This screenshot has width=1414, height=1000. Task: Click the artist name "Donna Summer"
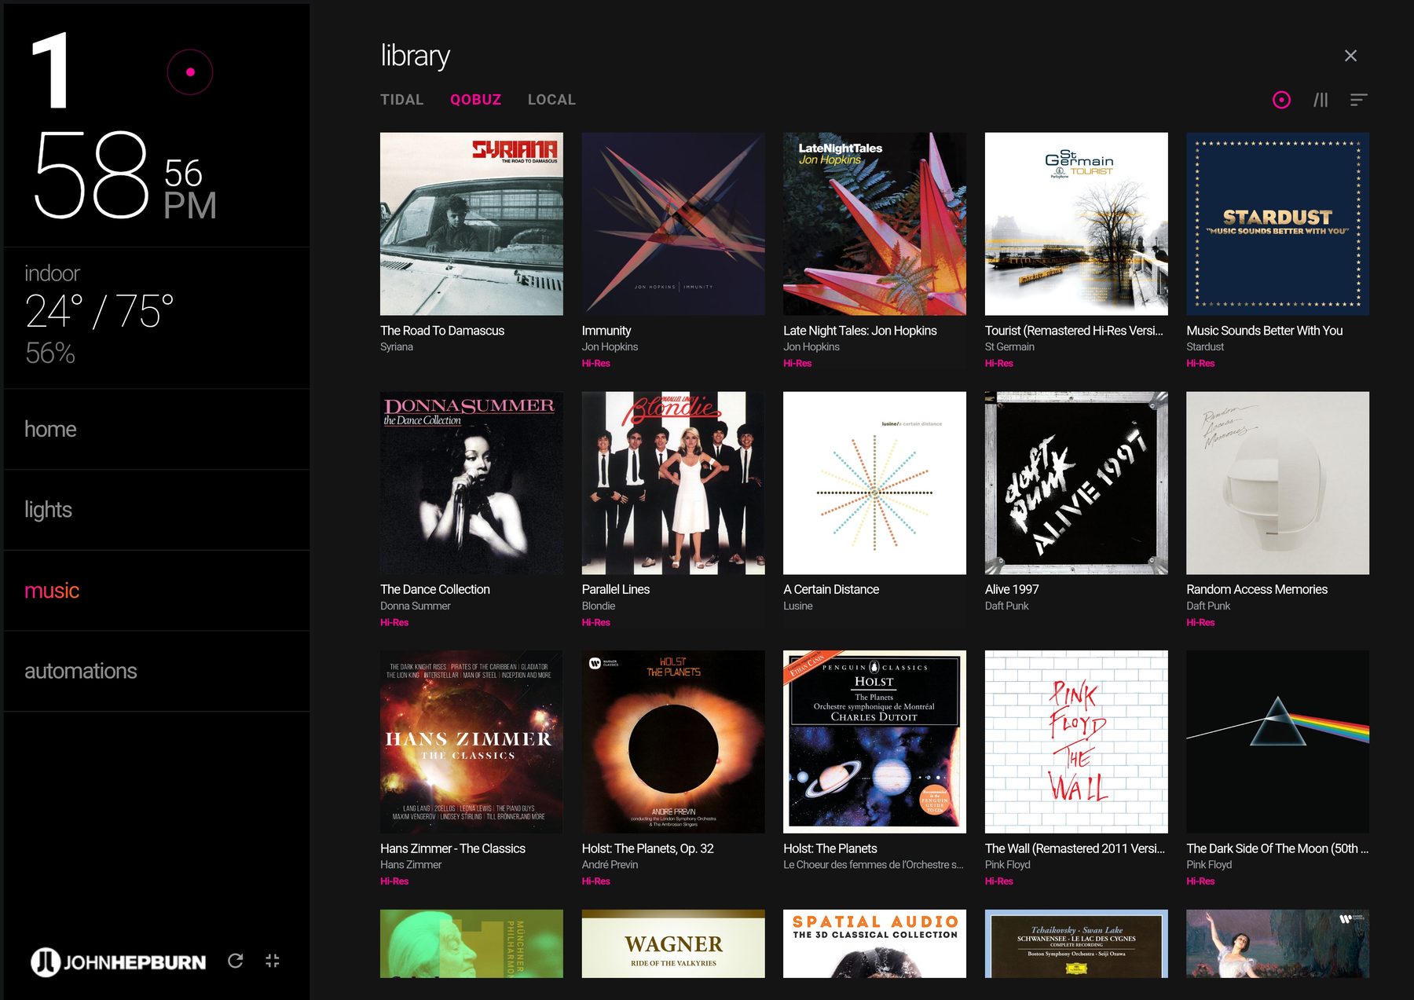[416, 606]
